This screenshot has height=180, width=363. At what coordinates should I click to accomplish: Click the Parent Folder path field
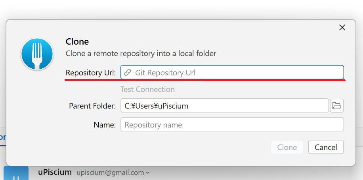pyautogui.click(x=224, y=106)
